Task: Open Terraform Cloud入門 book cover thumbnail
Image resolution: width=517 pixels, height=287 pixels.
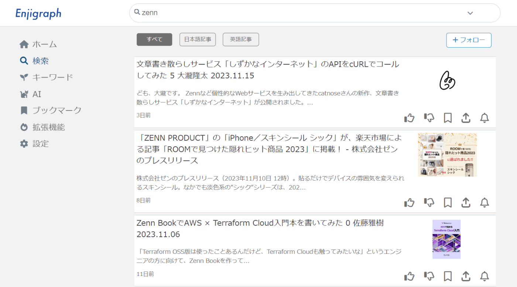Action: click(446, 239)
